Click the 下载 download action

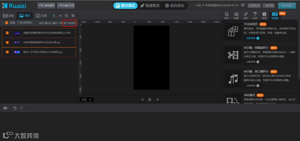(x=60, y=23)
